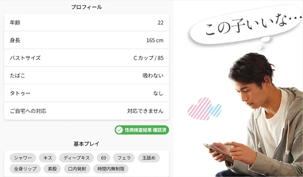Viewport: 303px width, 177px height.
Task: Click the blue striped heart icon
Action: coord(215,110)
